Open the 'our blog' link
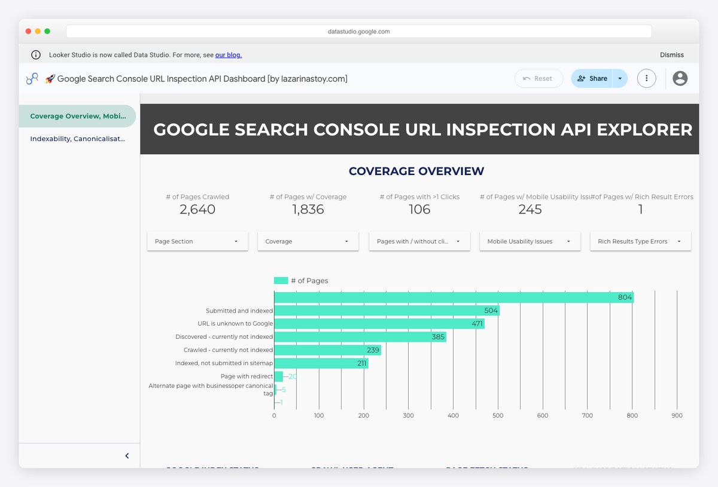 (x=229, y=55)
